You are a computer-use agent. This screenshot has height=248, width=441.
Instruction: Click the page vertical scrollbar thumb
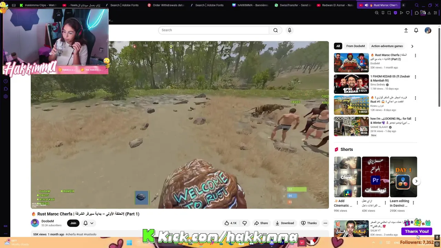[439, 67]
